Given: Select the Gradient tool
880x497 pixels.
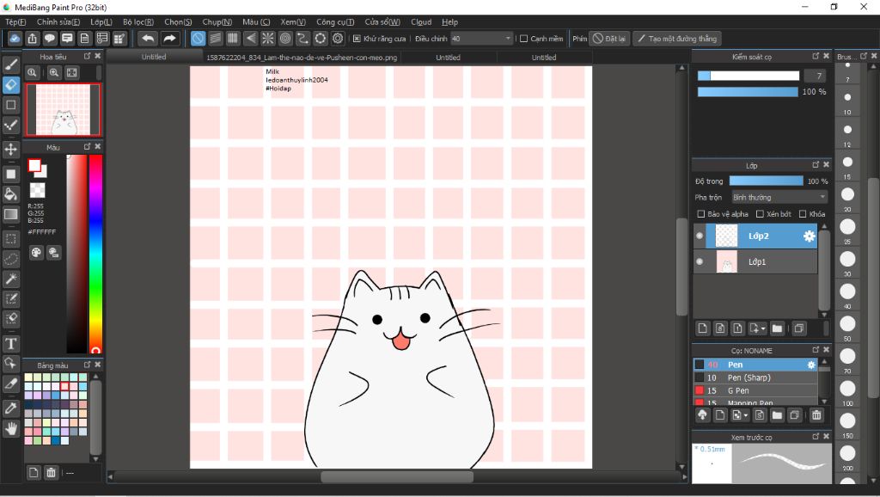Looking at the screenshot, I should click(10, 214).
